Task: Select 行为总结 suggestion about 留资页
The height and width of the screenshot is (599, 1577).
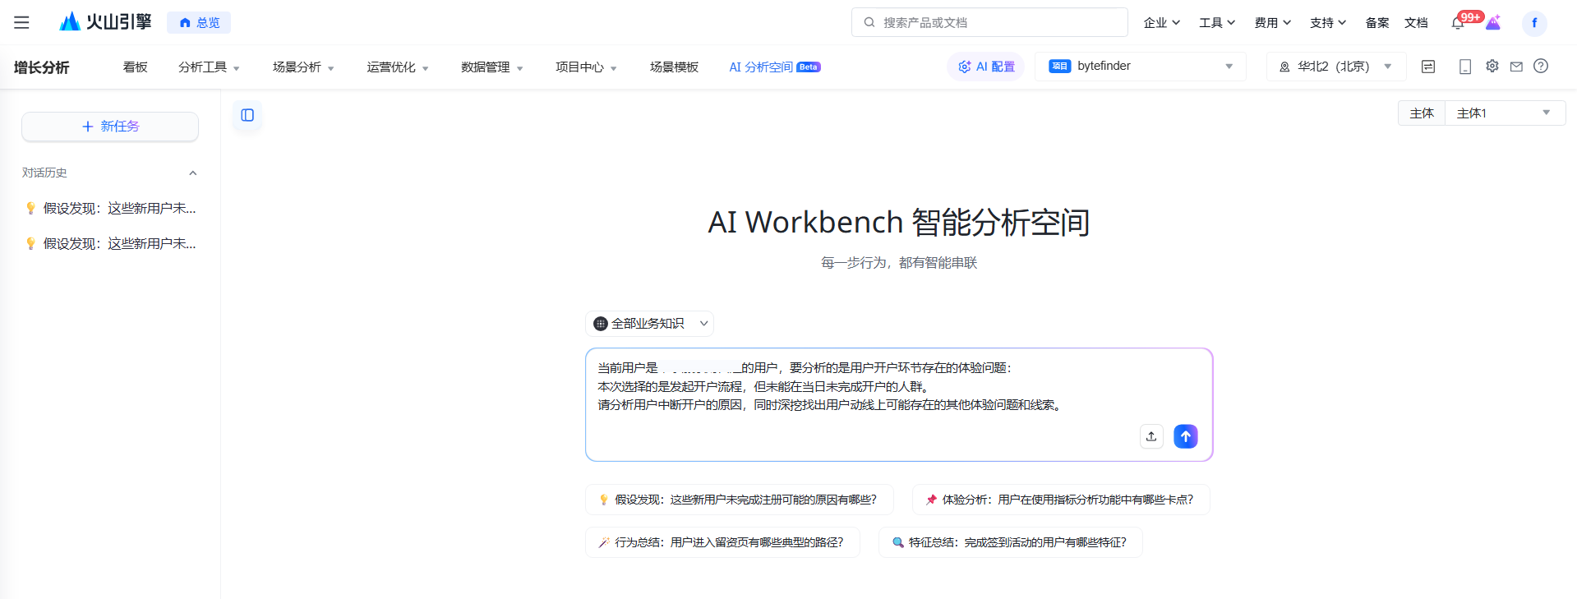Action: coord(722,542)
